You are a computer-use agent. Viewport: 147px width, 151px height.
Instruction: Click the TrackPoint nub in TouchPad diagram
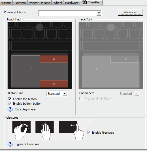[40, 27]
